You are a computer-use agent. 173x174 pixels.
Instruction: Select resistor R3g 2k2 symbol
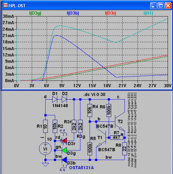pyautogui.click(x=80, y=126)
